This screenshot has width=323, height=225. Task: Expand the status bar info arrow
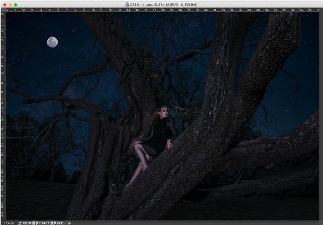click(69, 222)
